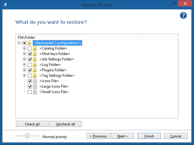Click the Plugins Folder's folder icon
Image resolution: width=194 pixels, height=145 pixels.
pos(35,70)
